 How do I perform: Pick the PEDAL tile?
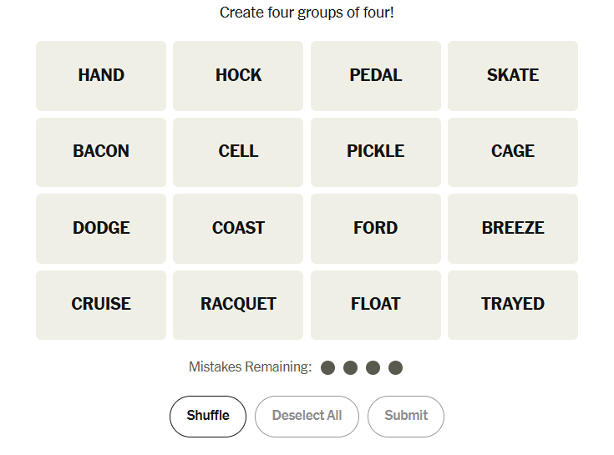[x=375, y=75]
